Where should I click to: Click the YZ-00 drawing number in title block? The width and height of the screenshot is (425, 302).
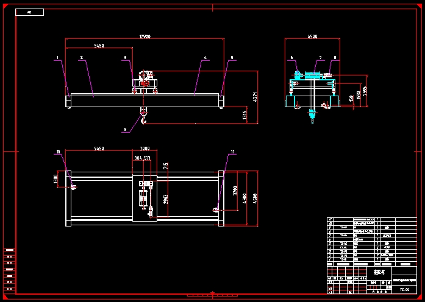(x=405, y=290)
